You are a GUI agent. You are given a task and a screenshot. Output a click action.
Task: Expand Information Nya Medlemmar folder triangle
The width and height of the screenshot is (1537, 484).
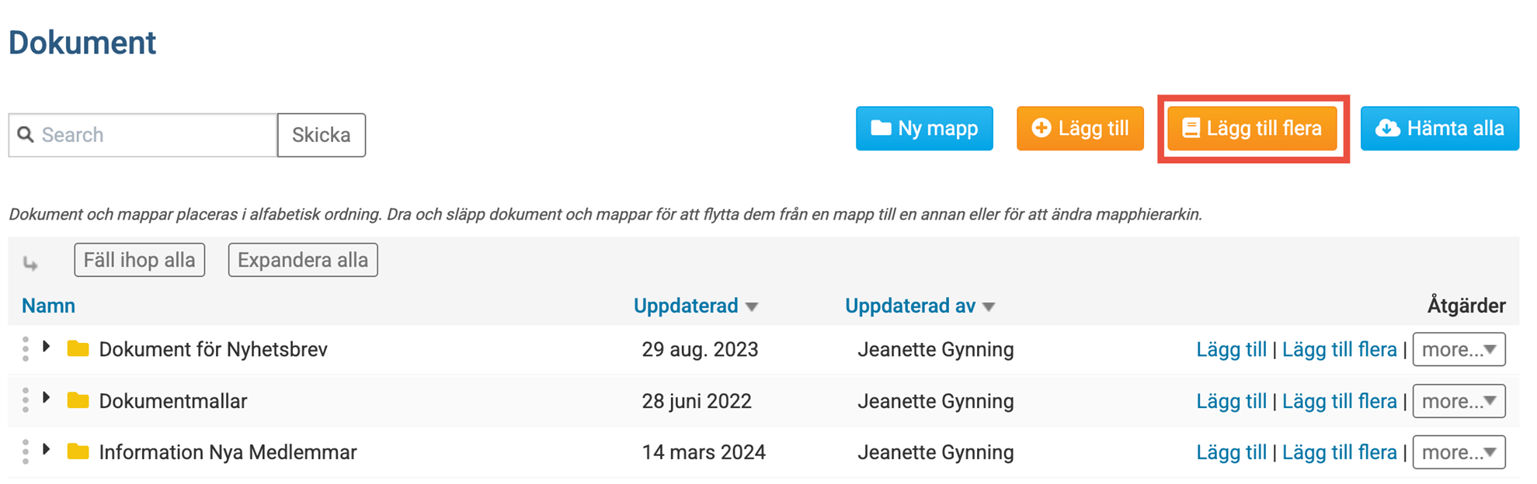pyautogui.click(x=47, y=449)
